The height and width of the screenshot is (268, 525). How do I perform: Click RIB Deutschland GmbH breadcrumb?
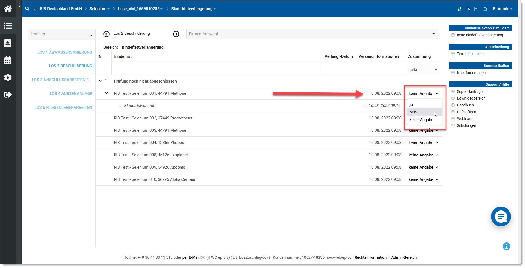pos(61,9)
